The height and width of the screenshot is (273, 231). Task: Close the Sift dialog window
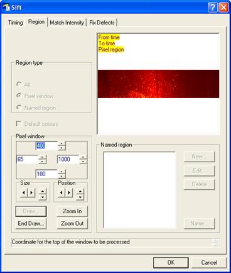coord(223,8)
